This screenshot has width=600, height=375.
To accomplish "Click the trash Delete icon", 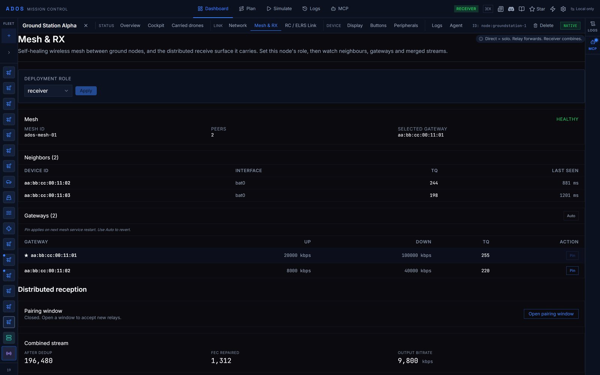I will click(x=535, y=25).
